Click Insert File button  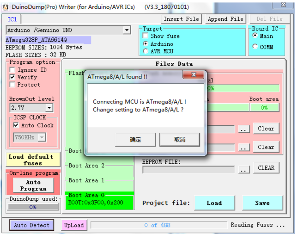point(181,19)
